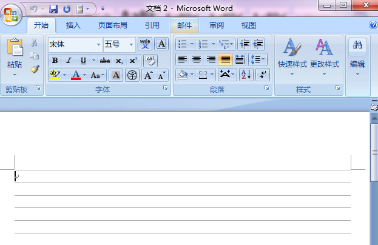Screen dimensions: 378x245
Task: Apply bulleted list
Action: (x=183, y=44)
